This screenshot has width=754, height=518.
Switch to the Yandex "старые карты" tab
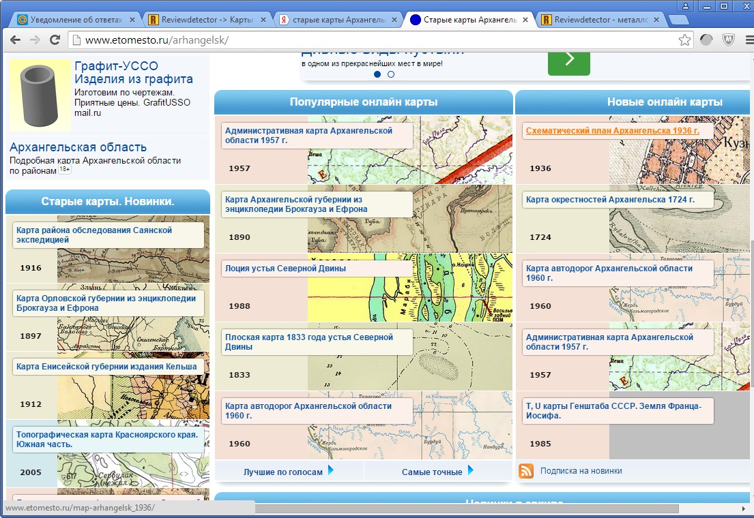[338, 20]
